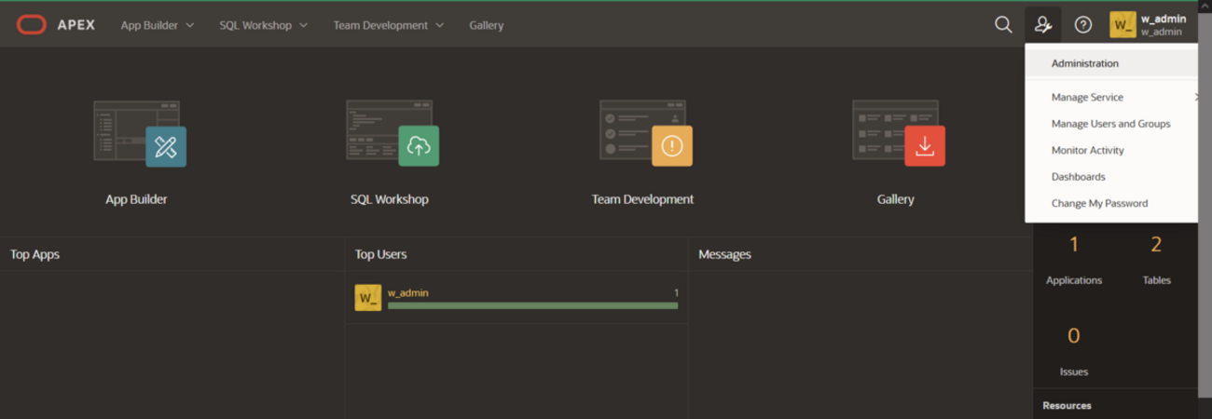Open the Manage Service submenu

pos(1087,97)
